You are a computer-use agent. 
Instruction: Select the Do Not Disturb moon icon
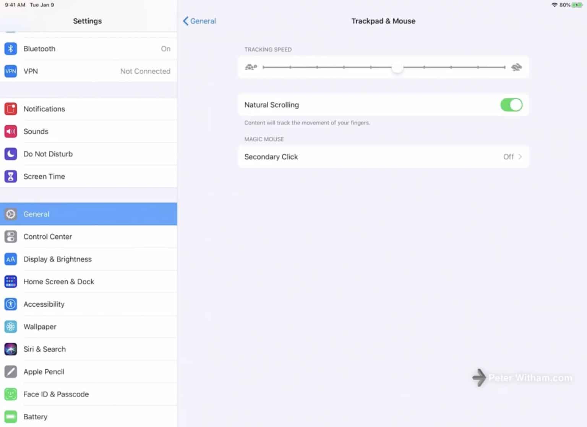10,154
